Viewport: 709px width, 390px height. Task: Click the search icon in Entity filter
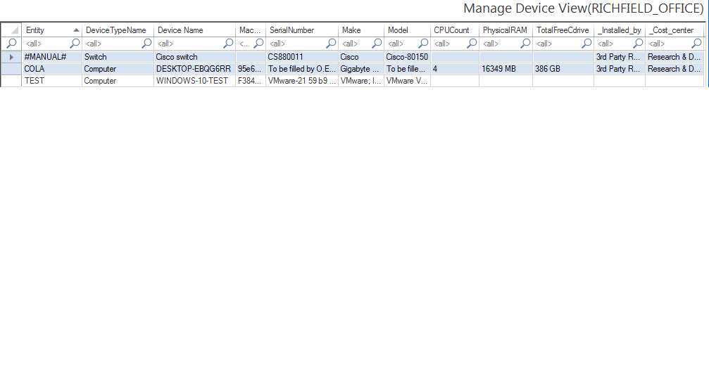click(75, 44)
